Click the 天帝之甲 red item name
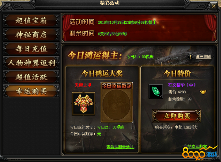 83,85
